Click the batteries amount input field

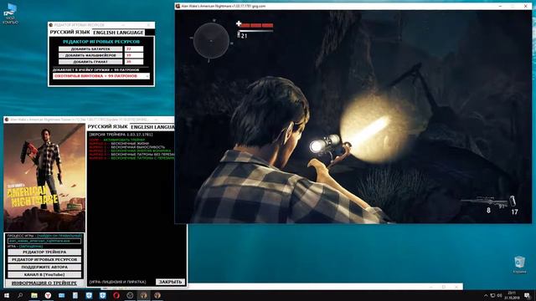point(134,49)
